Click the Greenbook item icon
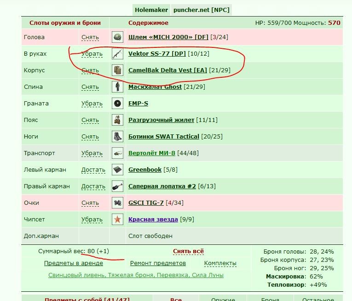Viewport: 352px width, 301px height. point(117,169)
